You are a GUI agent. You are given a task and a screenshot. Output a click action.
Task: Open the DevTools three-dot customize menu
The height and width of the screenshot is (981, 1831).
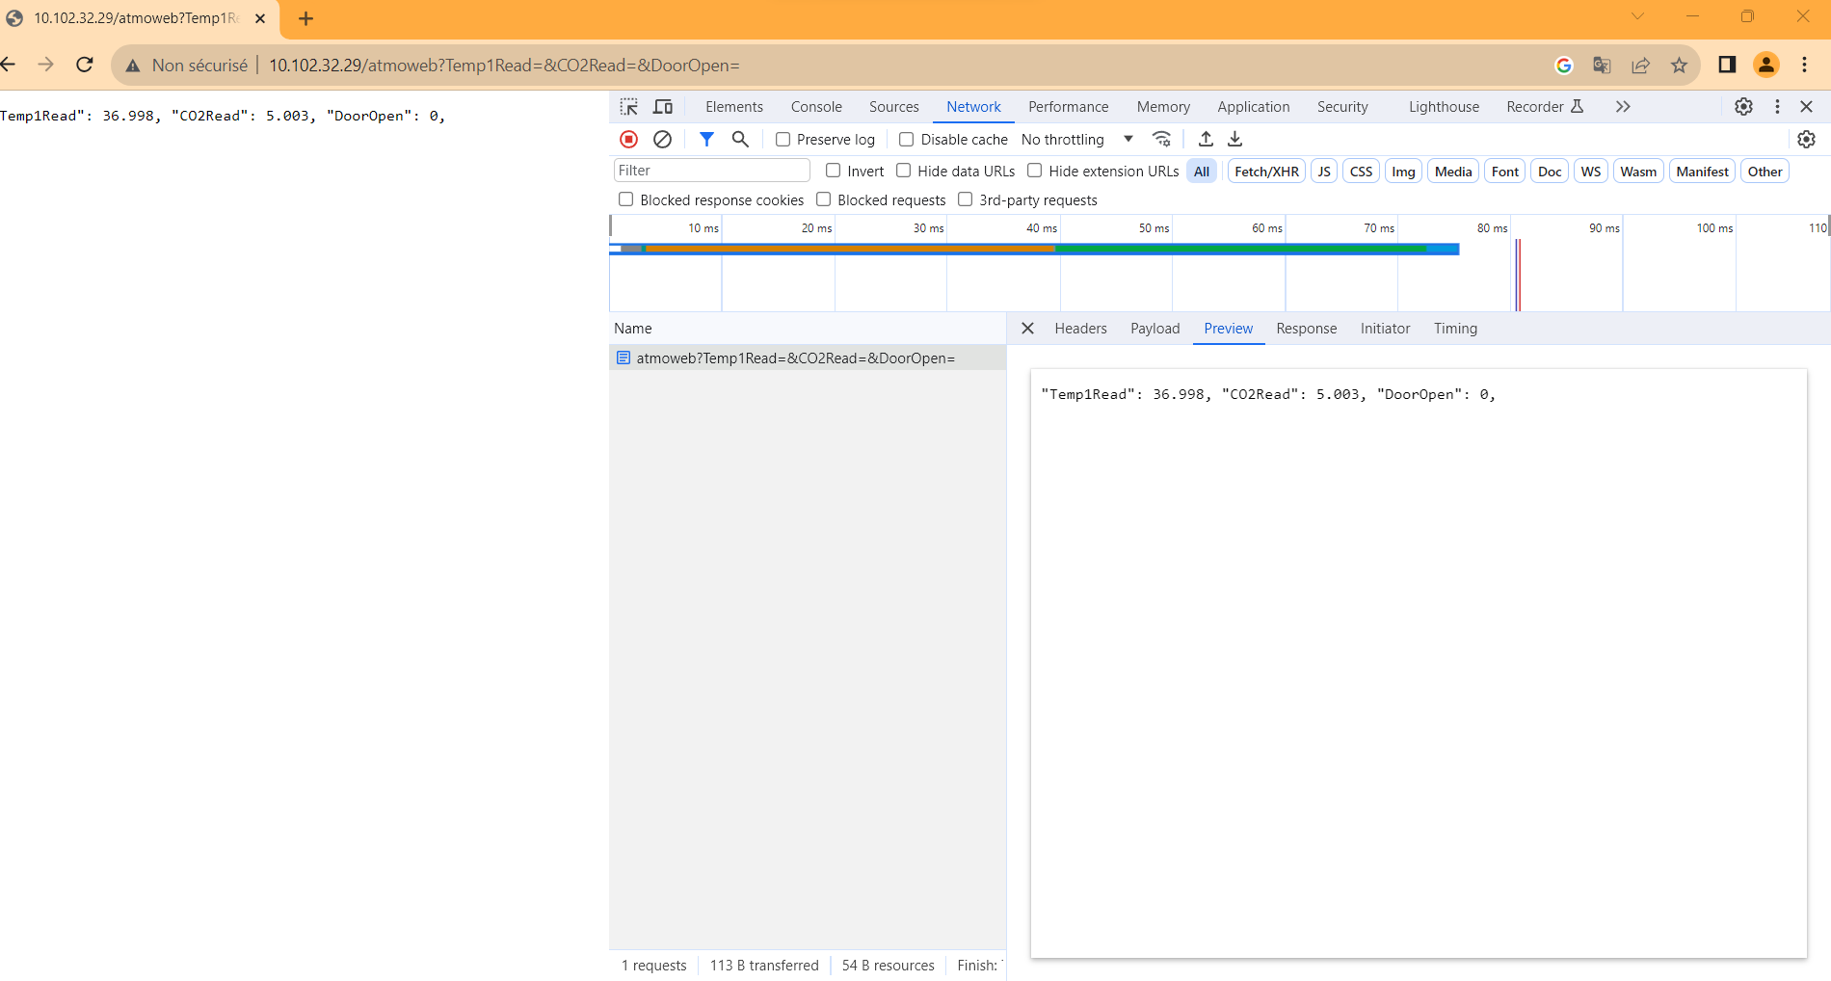coord(1777,107)
